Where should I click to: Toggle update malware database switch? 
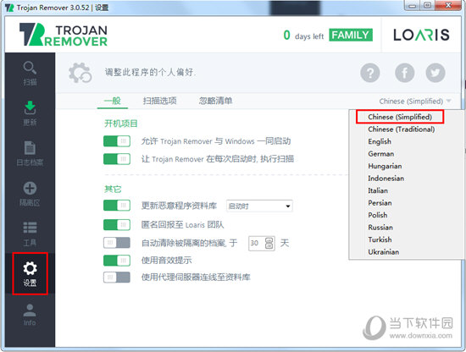117,206
